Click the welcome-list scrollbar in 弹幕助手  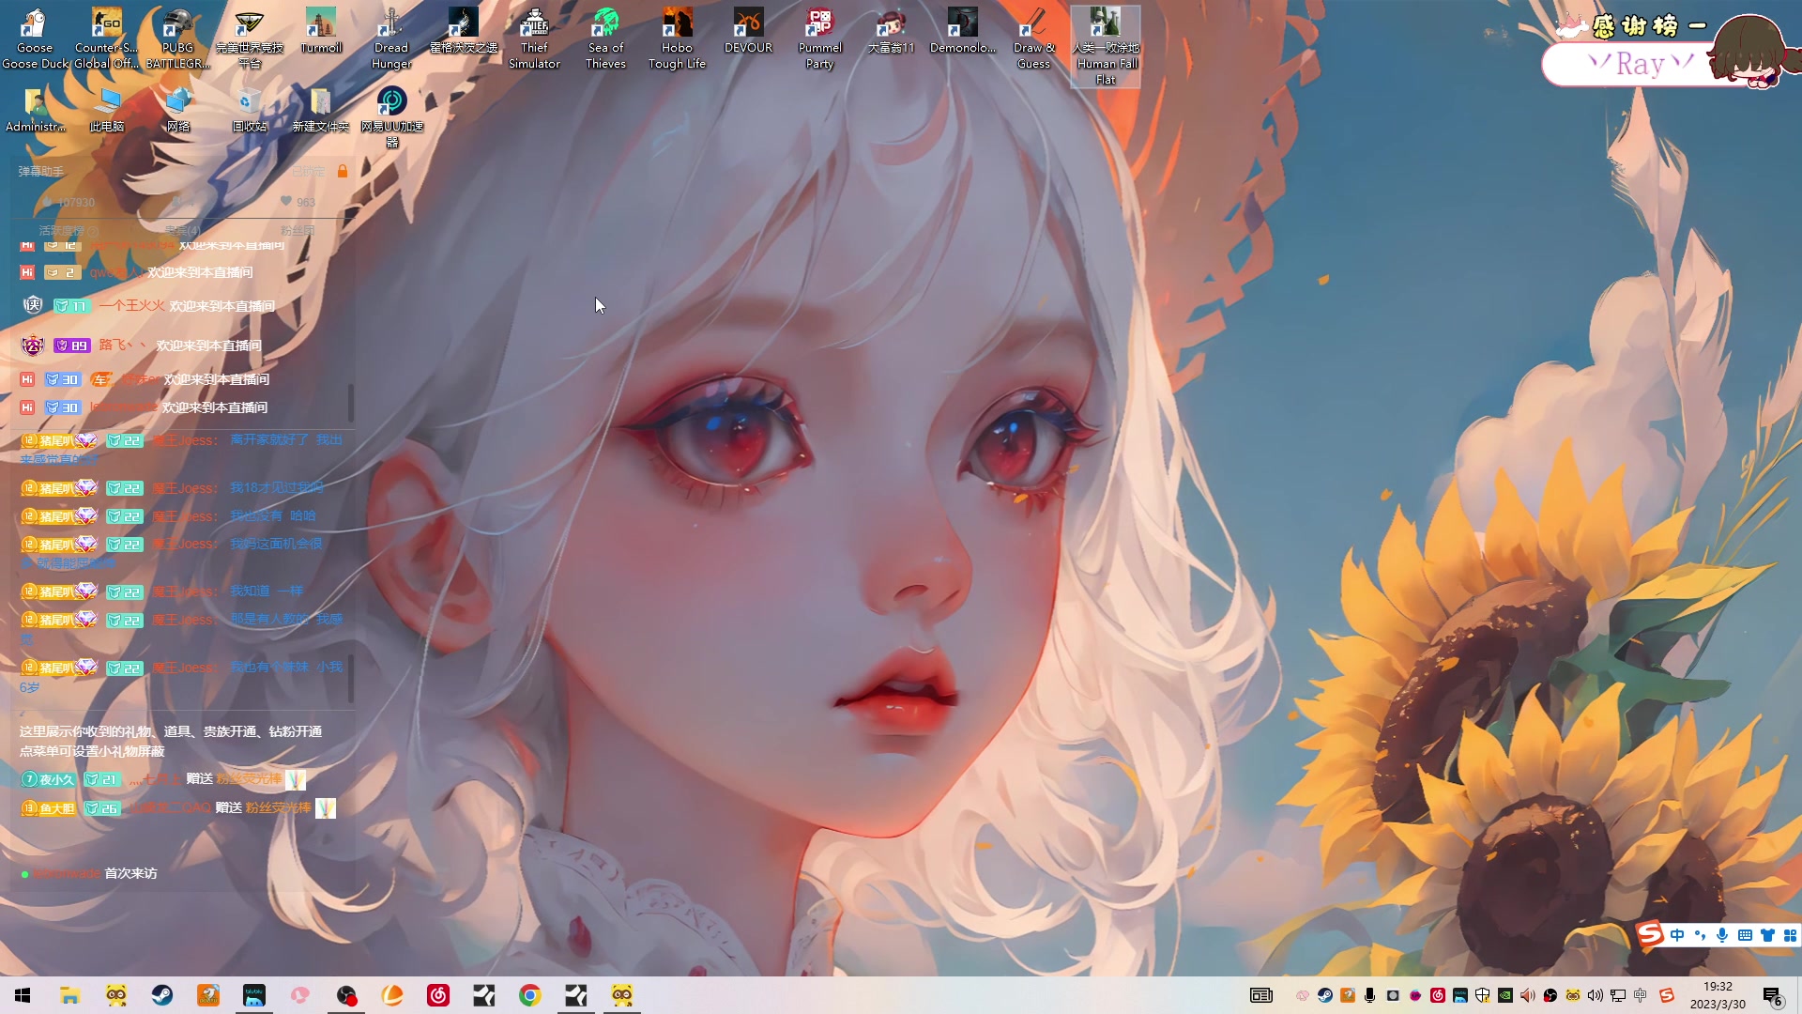click(351, 402)
